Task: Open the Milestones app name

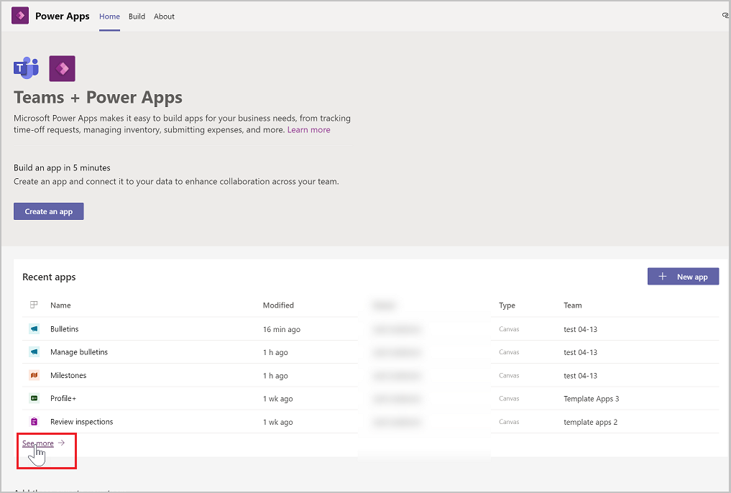Action: point(68,375)
